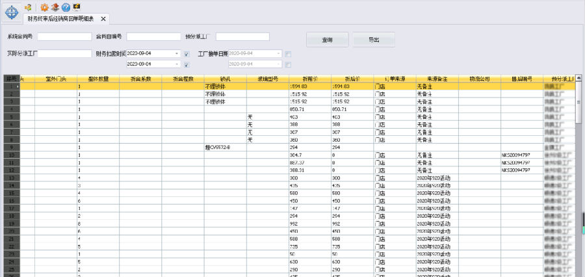Open the first 财务扣款时间 date dropdown
The height and width of the screenshot is (277, 585).
coord(177,54)
